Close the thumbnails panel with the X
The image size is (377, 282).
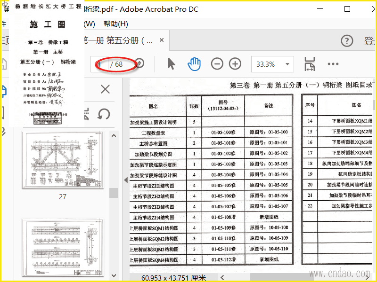pyautogui.click(x=105, y=89)
